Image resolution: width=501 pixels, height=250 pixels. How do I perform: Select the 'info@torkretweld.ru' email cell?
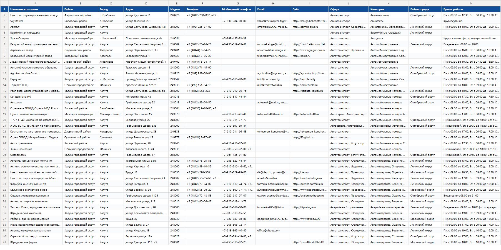point(273,85)
